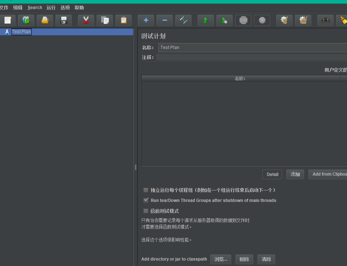
Task: Click the Reset search brush icon
Action: click(343, 20)
